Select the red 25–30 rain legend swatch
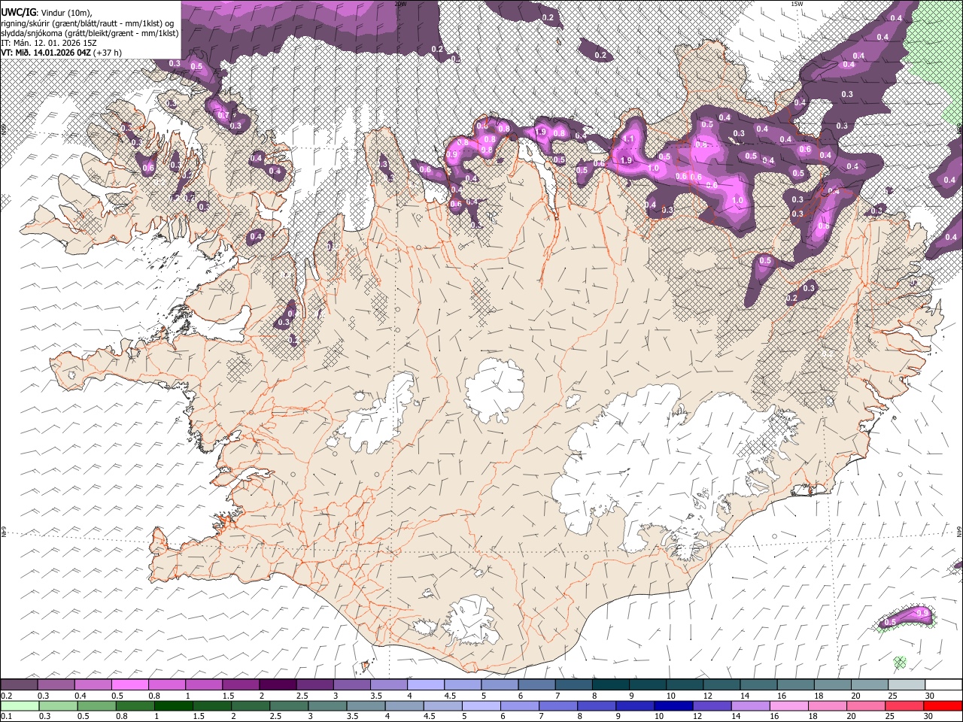 (904, 705)
